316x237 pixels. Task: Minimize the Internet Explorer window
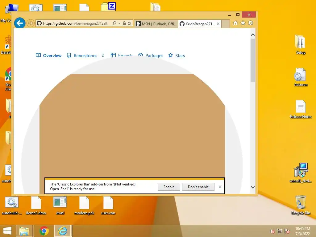point(230,15)
